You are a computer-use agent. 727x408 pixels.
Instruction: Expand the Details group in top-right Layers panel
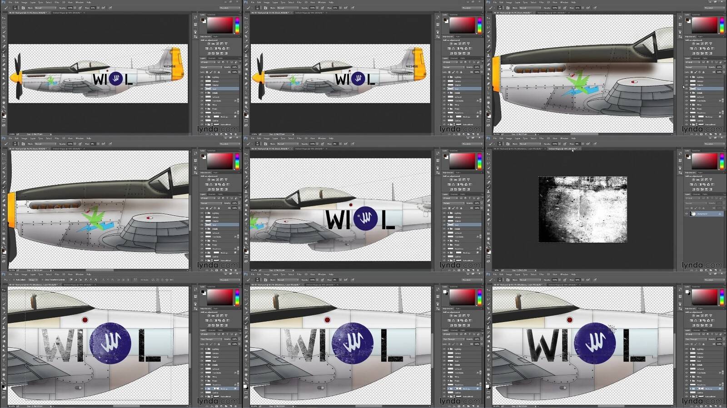pos(691,93)
